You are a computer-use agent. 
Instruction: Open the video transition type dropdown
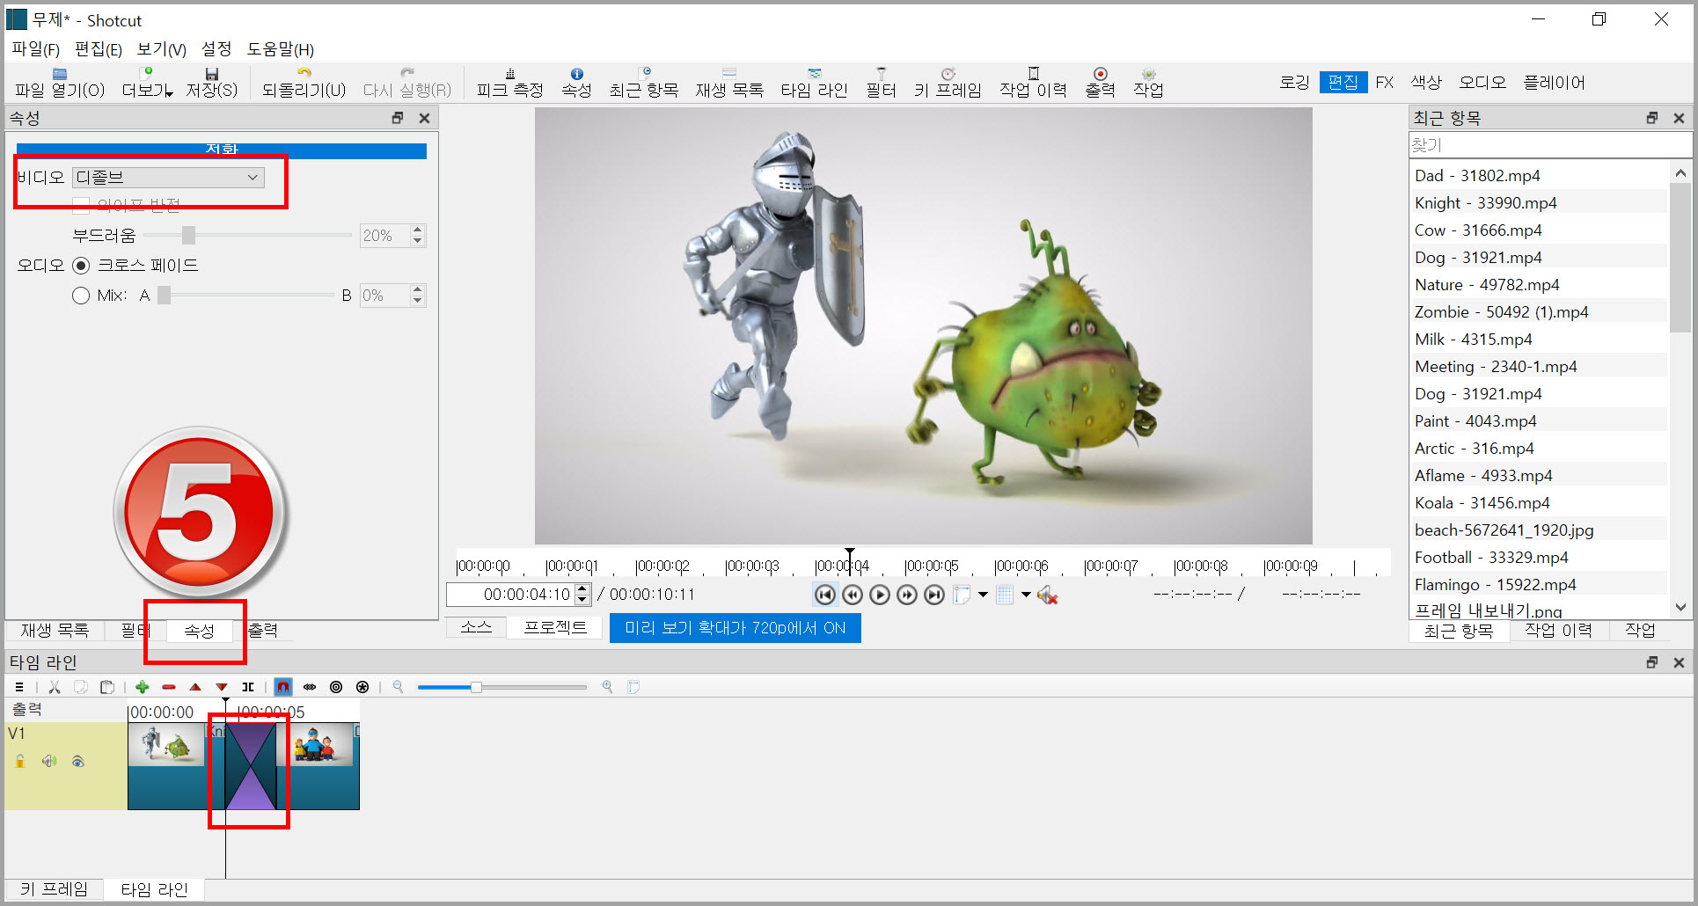[x=168, y=178]
